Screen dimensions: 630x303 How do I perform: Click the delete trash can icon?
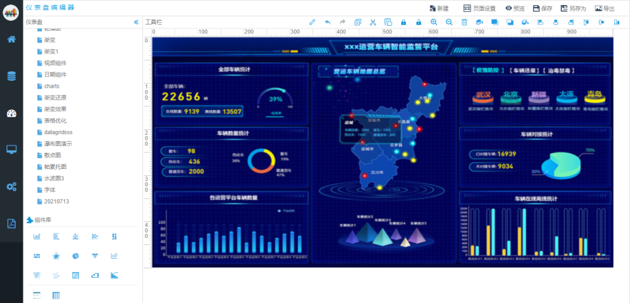(464, 22)
